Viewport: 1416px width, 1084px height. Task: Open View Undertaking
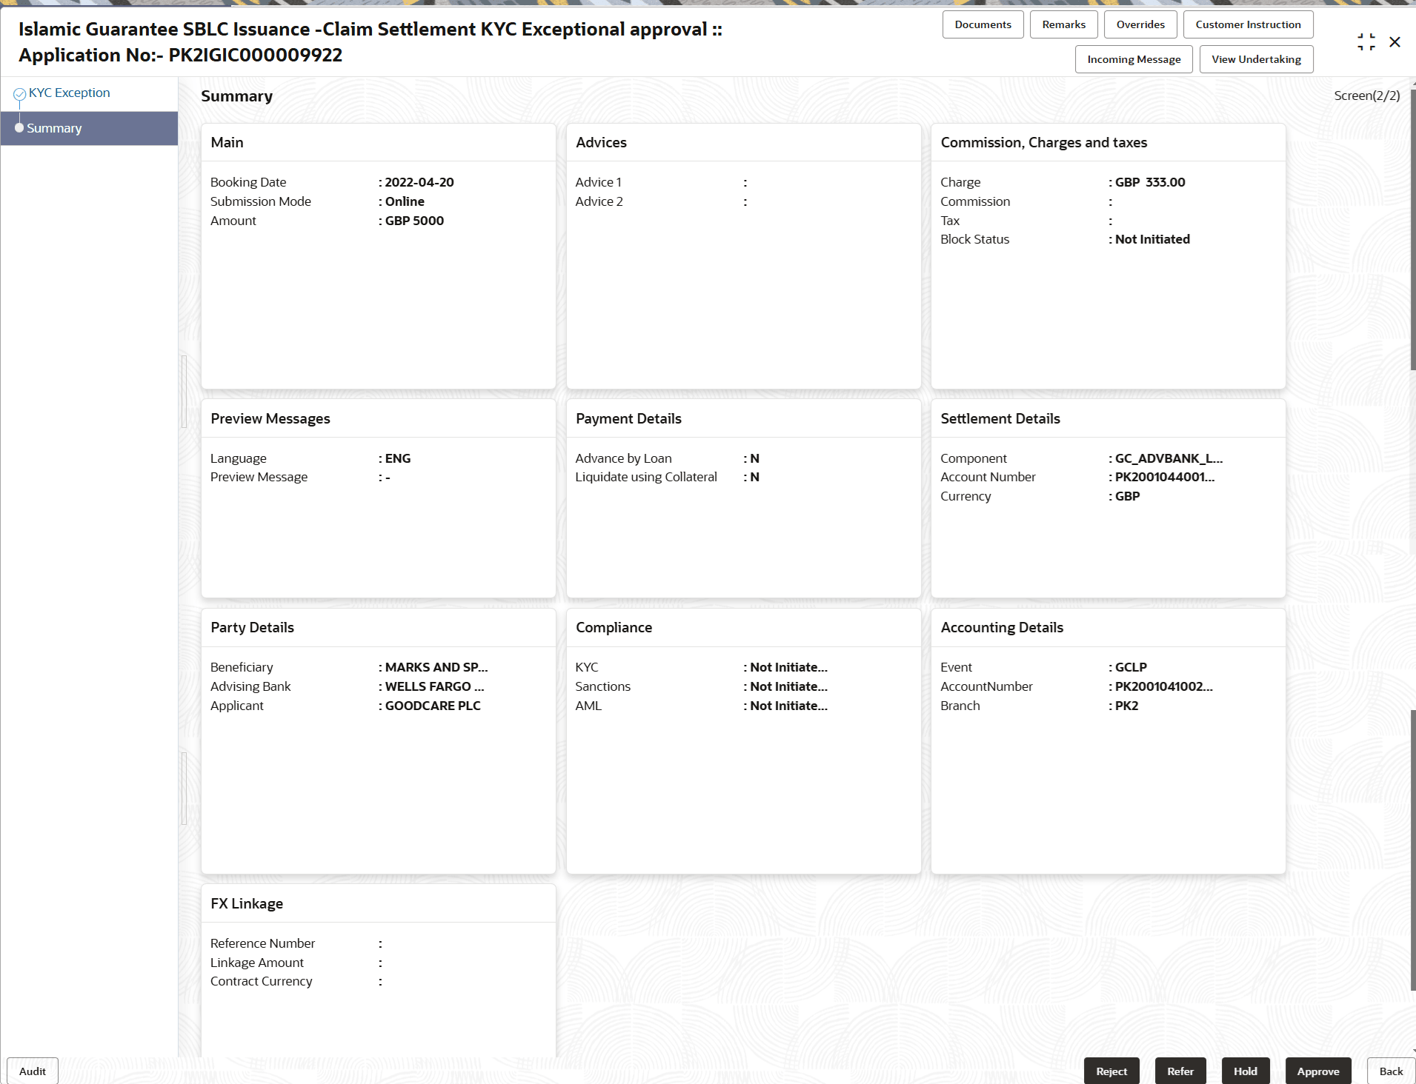1255,58
